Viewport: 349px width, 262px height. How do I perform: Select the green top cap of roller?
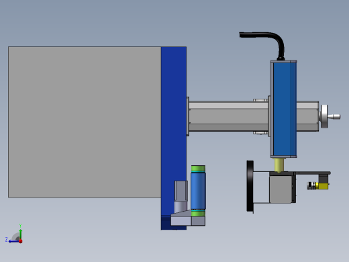tap(198, 169)
